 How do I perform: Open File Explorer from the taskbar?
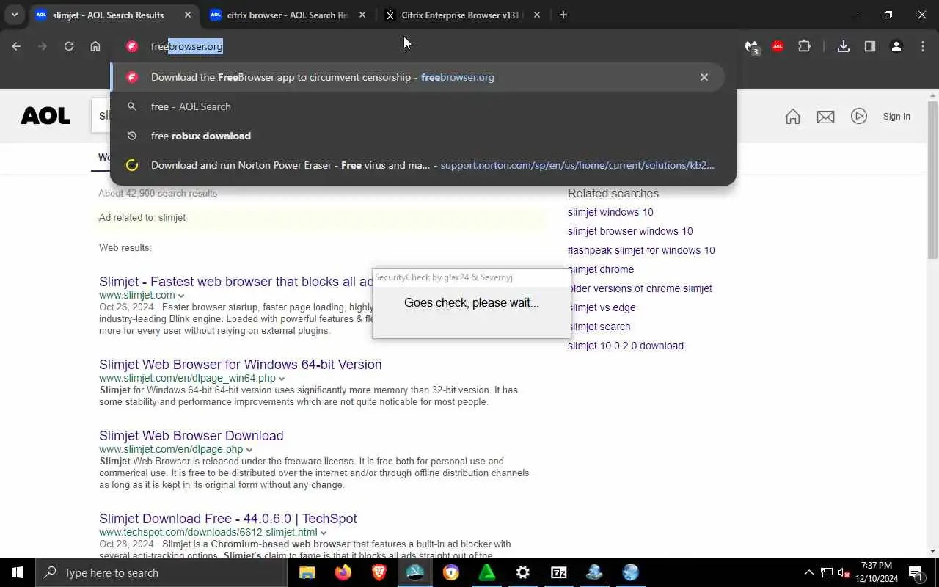(307, 572)
